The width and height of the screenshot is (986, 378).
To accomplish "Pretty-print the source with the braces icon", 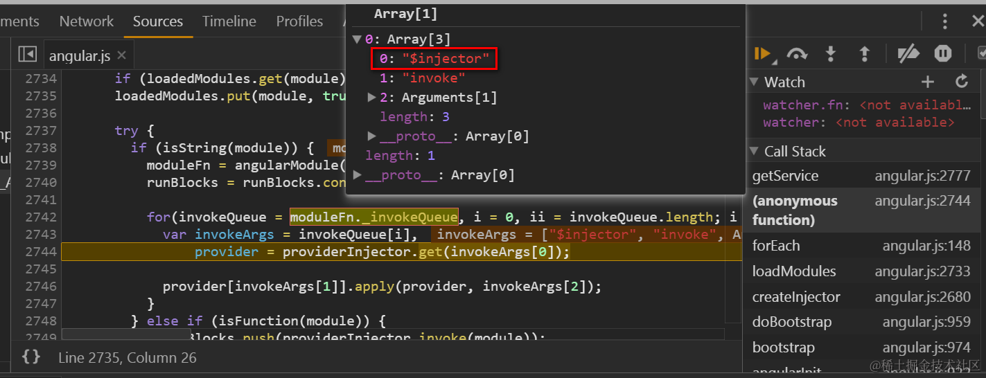I will click(x=30, y=357).
